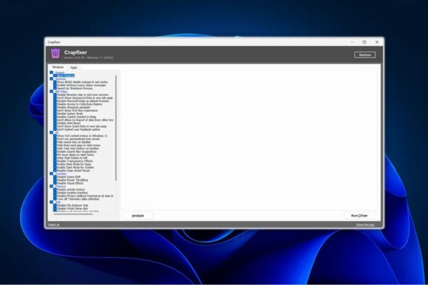Screen dimensions: 428x285
Task: Select Don't use personalized lock screen
Action: click(78, 139)
